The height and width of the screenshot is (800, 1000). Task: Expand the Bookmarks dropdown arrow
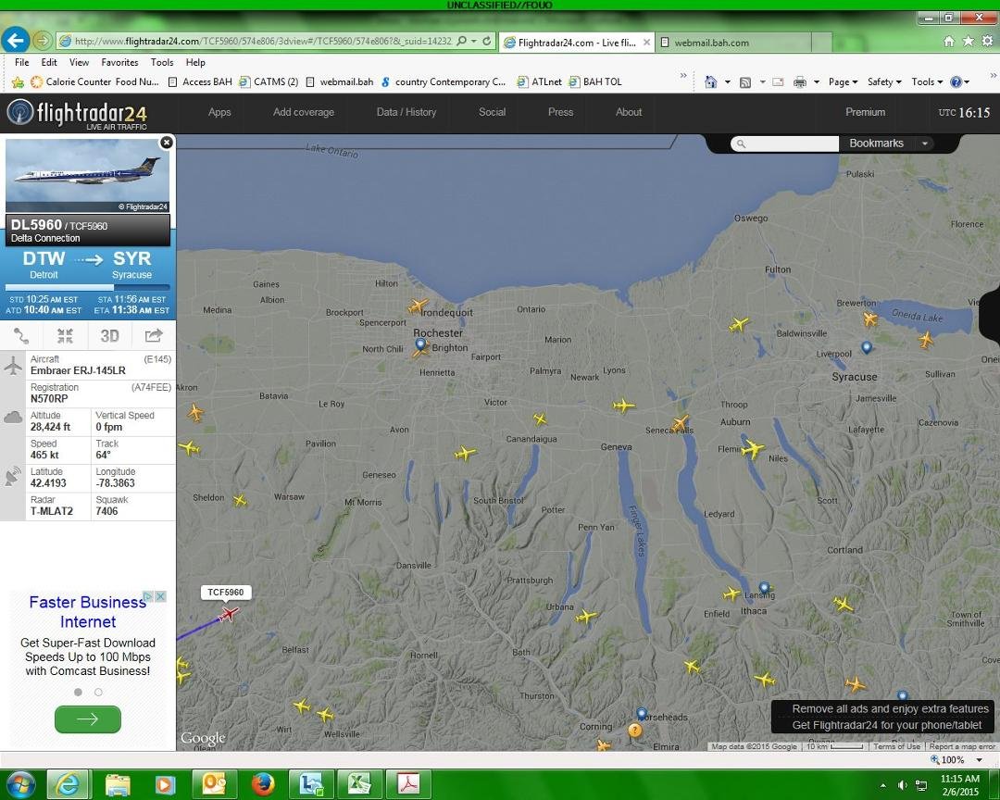[925, 144]
